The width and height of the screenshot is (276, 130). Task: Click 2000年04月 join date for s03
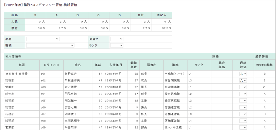click(x=113, y=87)
